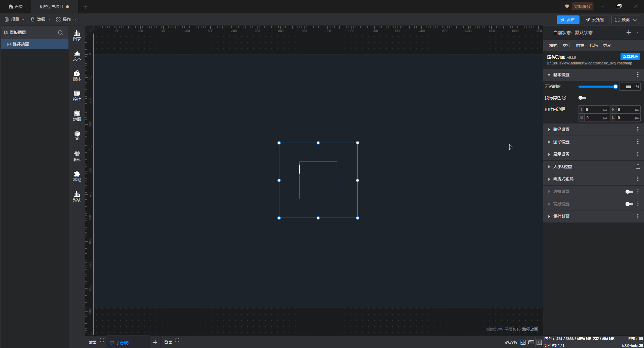Select the 路径动画 layer in layer list
Screen dimensions: 644x348
click(35, 44)
